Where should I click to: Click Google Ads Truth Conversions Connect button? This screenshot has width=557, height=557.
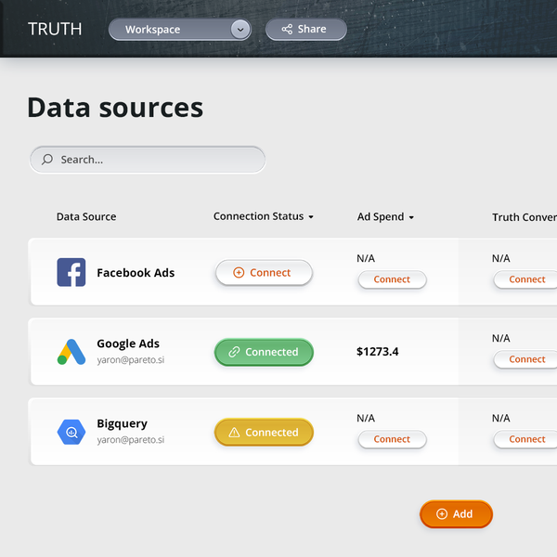coord(526,359)
